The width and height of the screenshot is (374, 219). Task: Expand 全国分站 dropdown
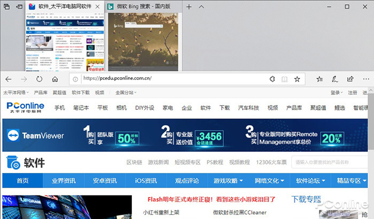pyautogui.click(x=126, y=93)
